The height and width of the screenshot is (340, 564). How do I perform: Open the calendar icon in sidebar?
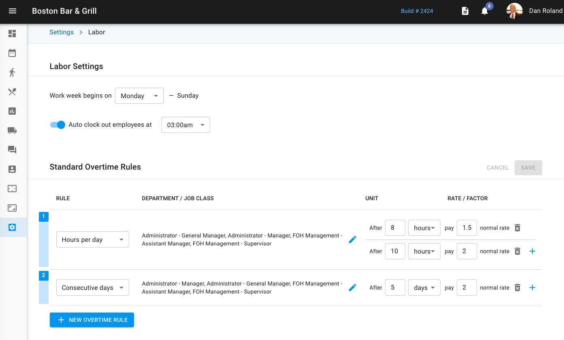[12, 53]
